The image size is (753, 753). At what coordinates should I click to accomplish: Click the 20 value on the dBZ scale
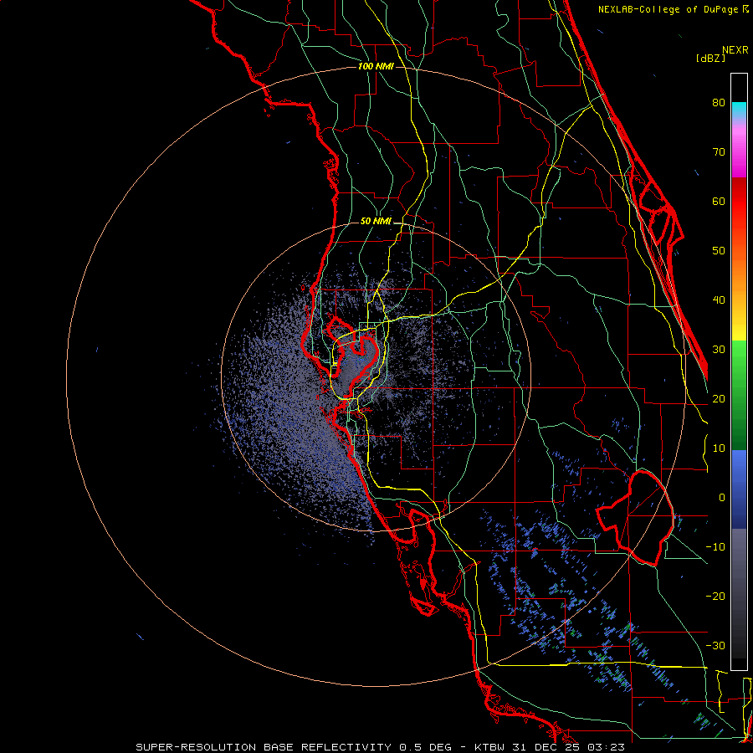(719, 399)
